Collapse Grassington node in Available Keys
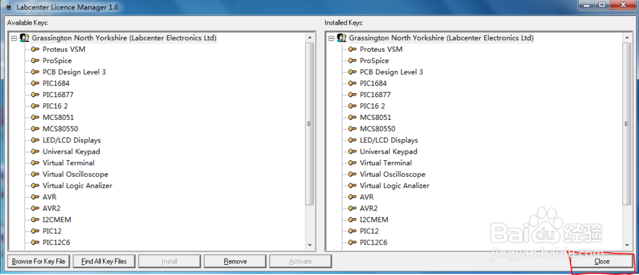 (13, 38)
